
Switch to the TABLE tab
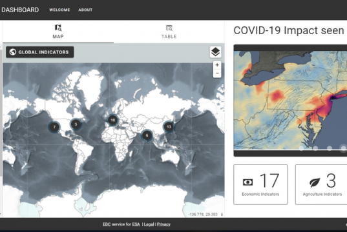click(x=169, y=32)
